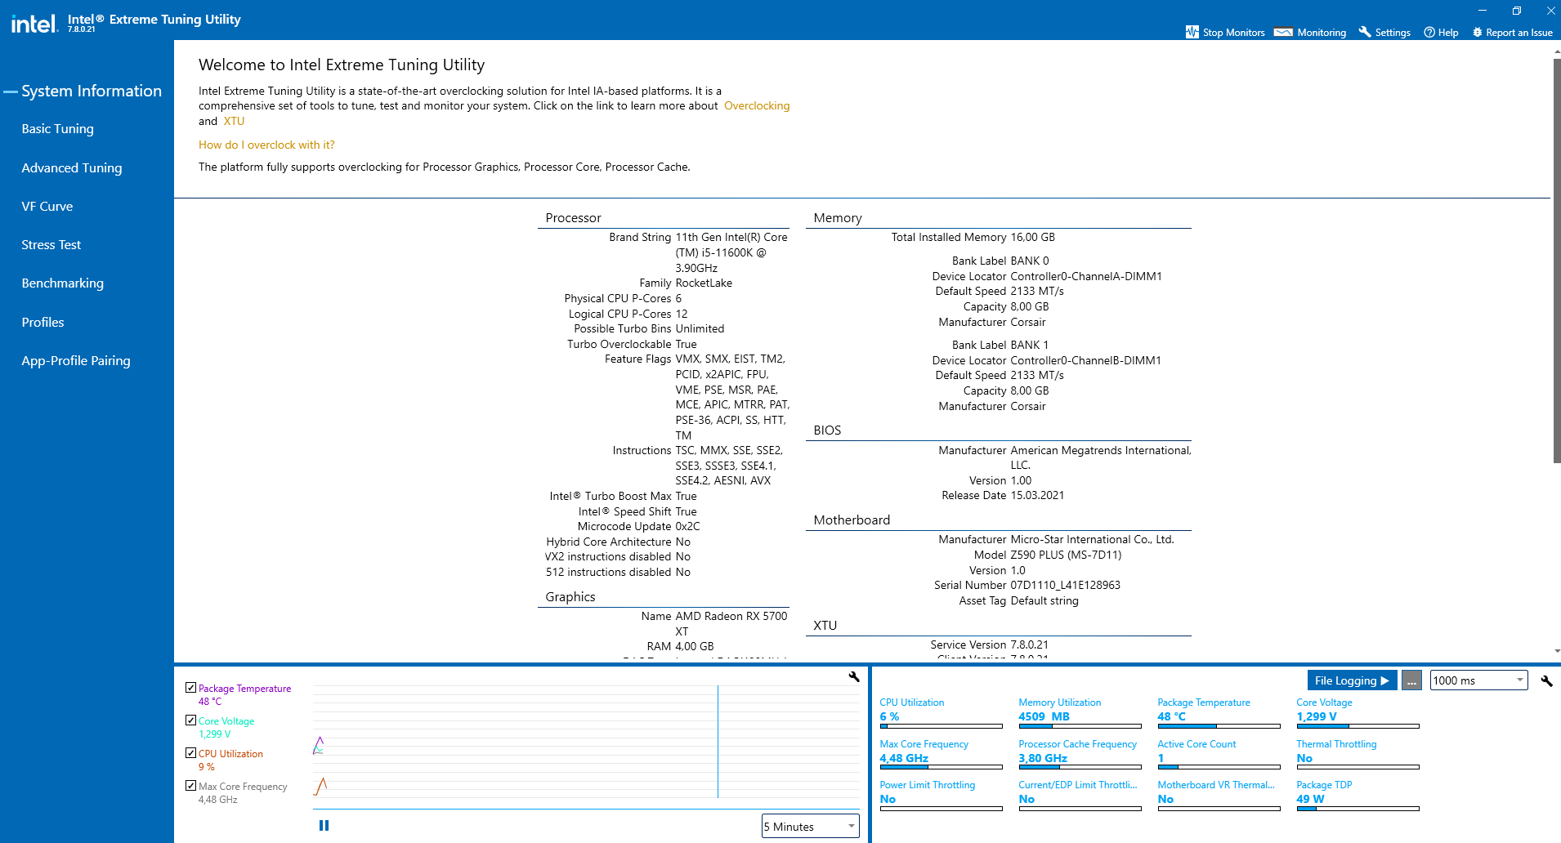
Task: Click the Monitoring panel icon
Action: [1283, 32]
